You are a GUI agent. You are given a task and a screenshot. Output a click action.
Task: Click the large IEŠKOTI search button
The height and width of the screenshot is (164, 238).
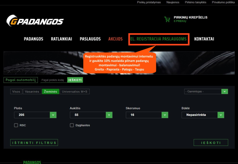point(211,143)
